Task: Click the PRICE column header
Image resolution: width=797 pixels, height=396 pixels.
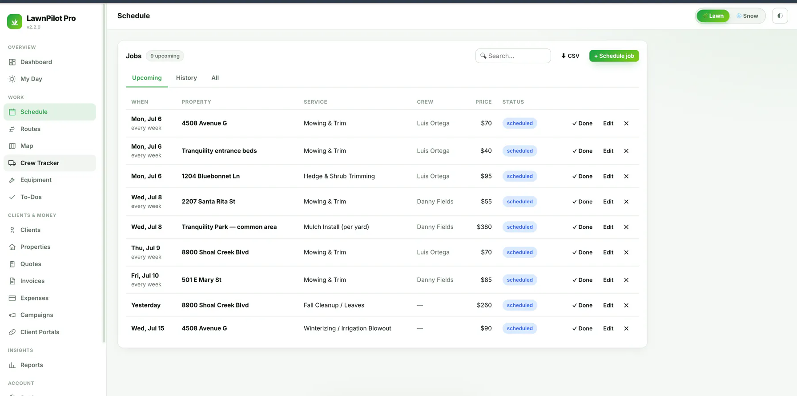Action: pyautogui.click(x=483, y=102)
